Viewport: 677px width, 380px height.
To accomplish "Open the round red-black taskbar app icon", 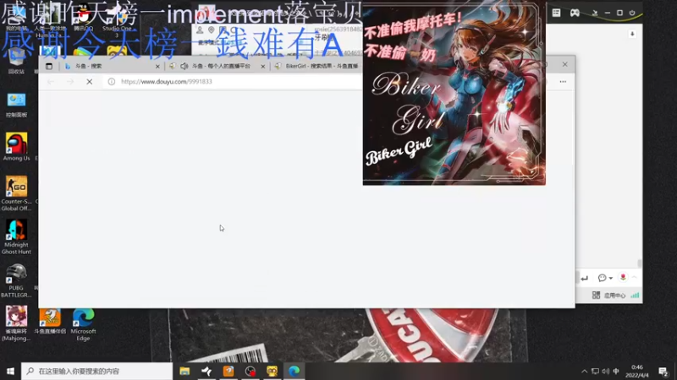I will [x=250, y=371].
